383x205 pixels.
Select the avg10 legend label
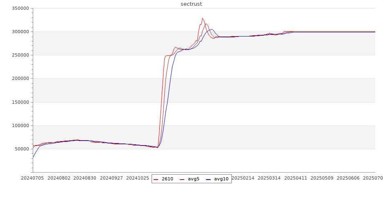(x=221, y=179)
